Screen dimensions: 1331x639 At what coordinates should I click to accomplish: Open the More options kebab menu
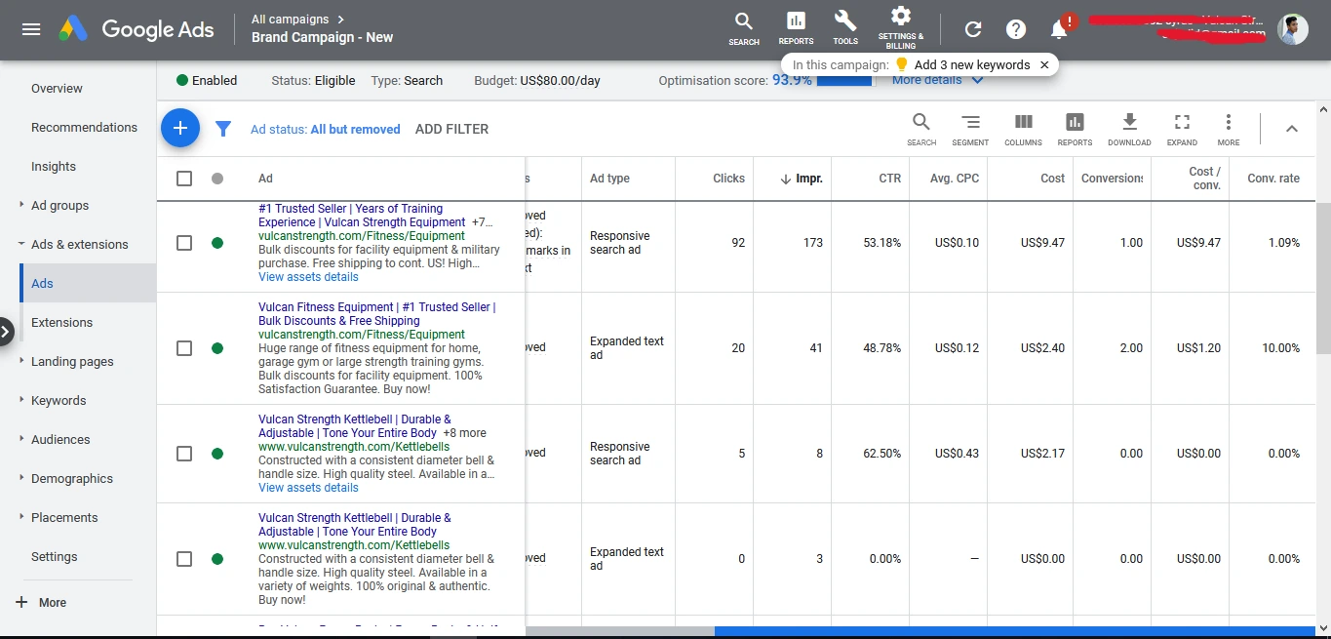[1229, 129]
